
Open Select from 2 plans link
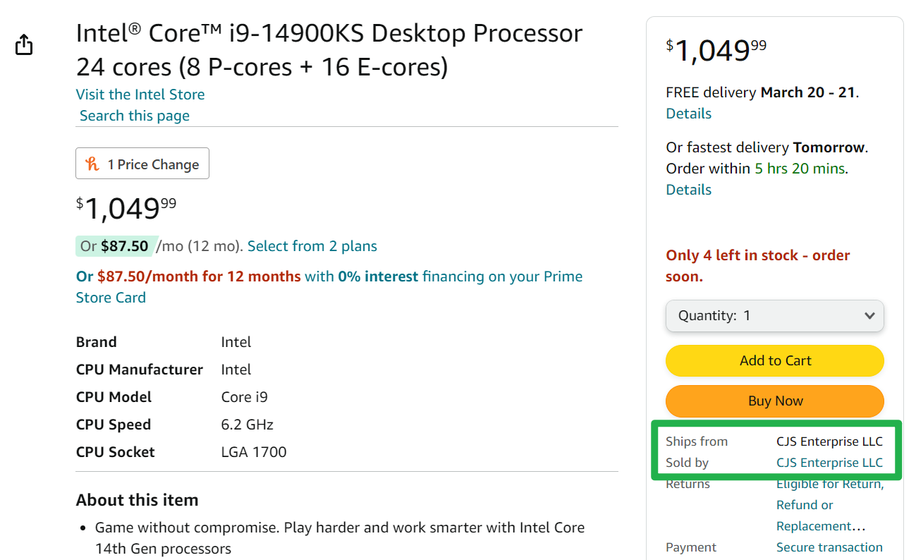312,246
